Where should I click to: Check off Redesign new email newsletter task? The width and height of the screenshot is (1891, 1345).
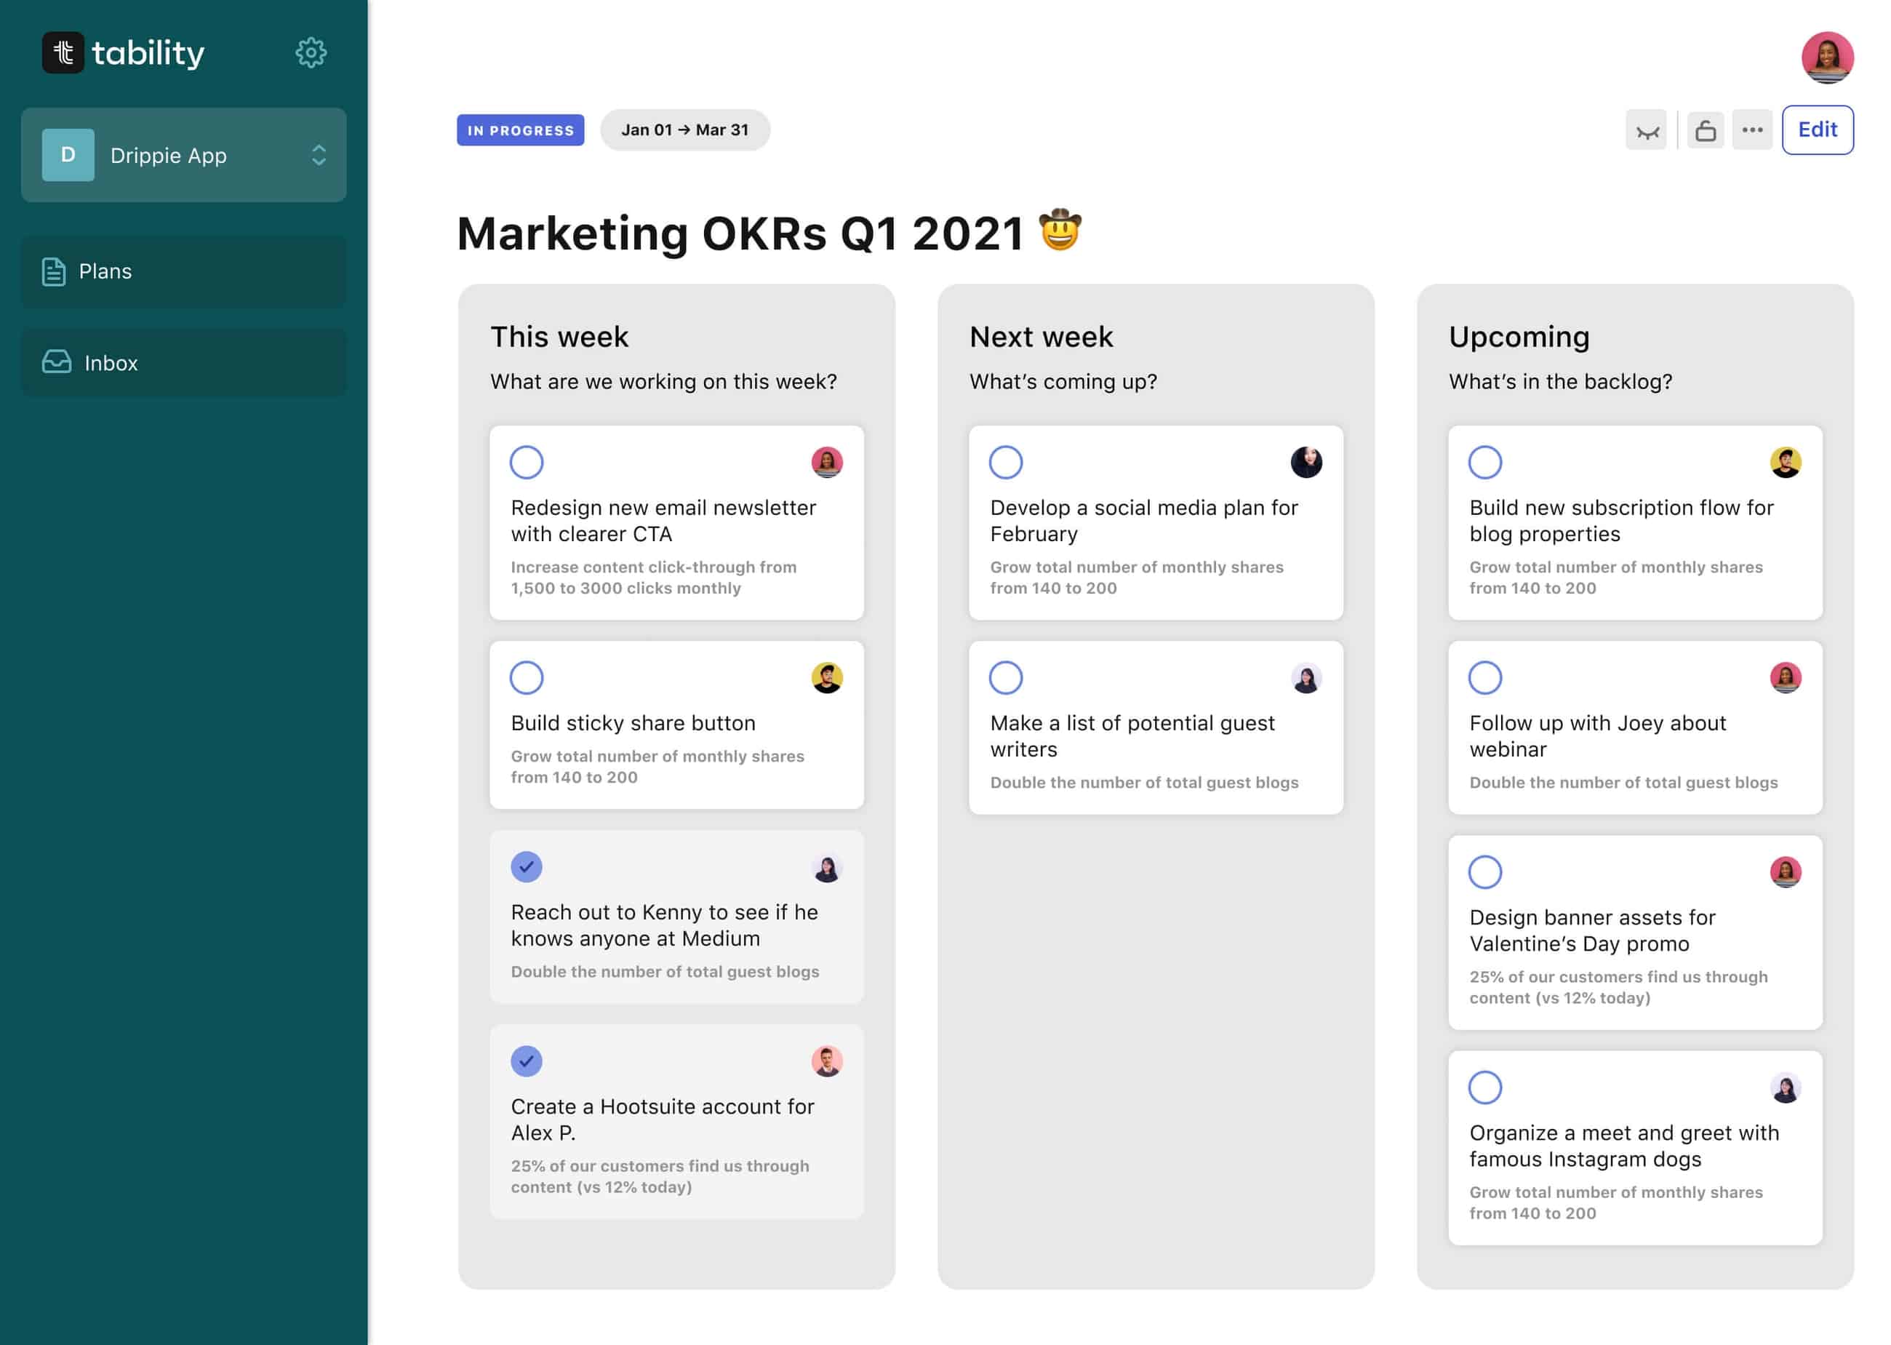pyautogui.click(x=527, y=462)
